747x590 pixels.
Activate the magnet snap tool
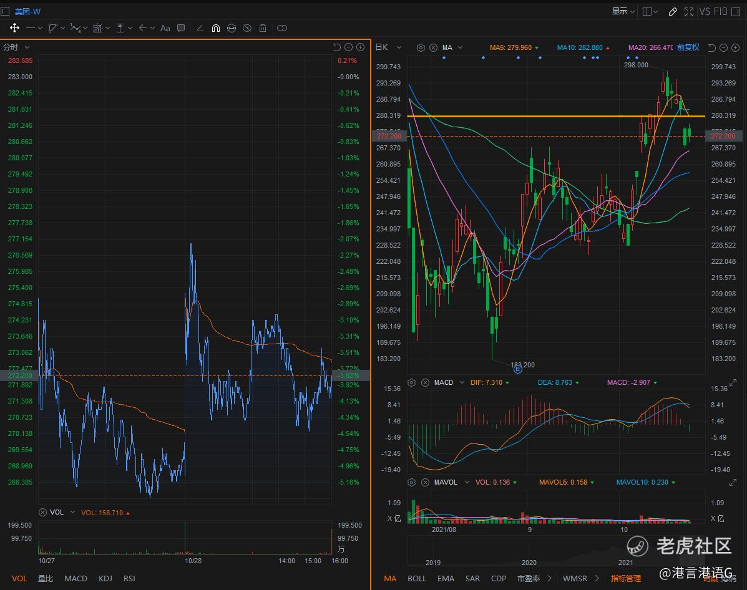point(215,28)
